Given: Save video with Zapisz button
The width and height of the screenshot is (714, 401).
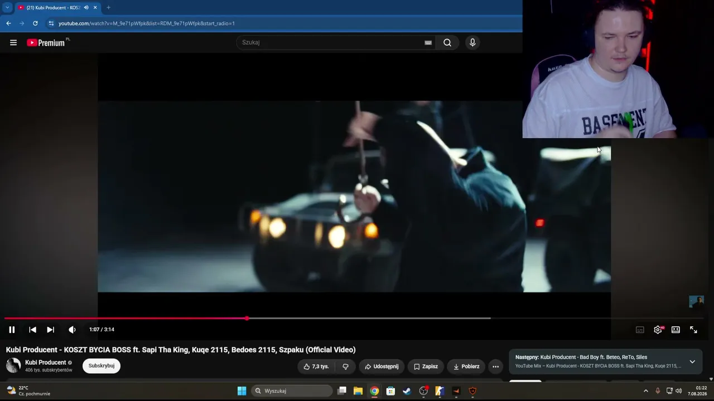Looking at the screenshot, I should (x=426, y=366).
